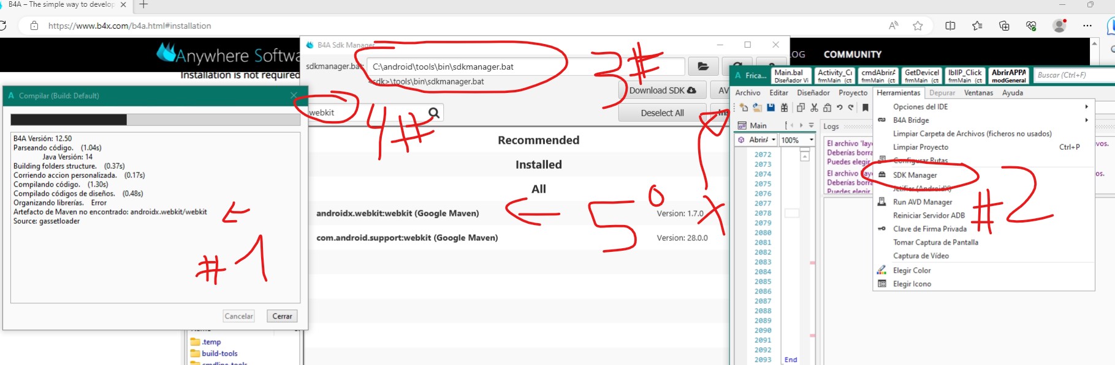Image resolution: width=1115 pixels, height=365 pixels.
Task: Click the Download SDK button
Action: click(x=663, y=90)
